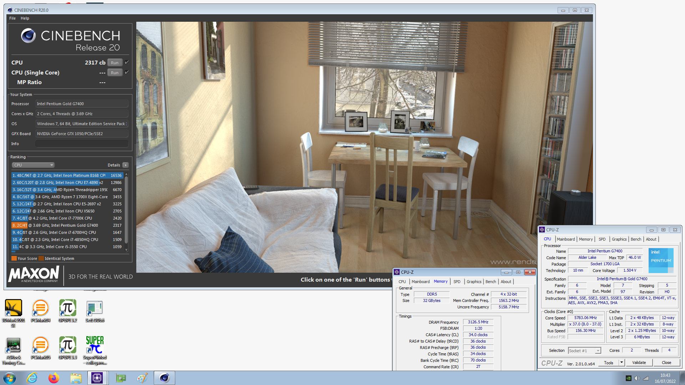Select ranking row Intel Core i7-7700K
The height and width of the screenshot is (385, 685).
click(x=67, y=218)
